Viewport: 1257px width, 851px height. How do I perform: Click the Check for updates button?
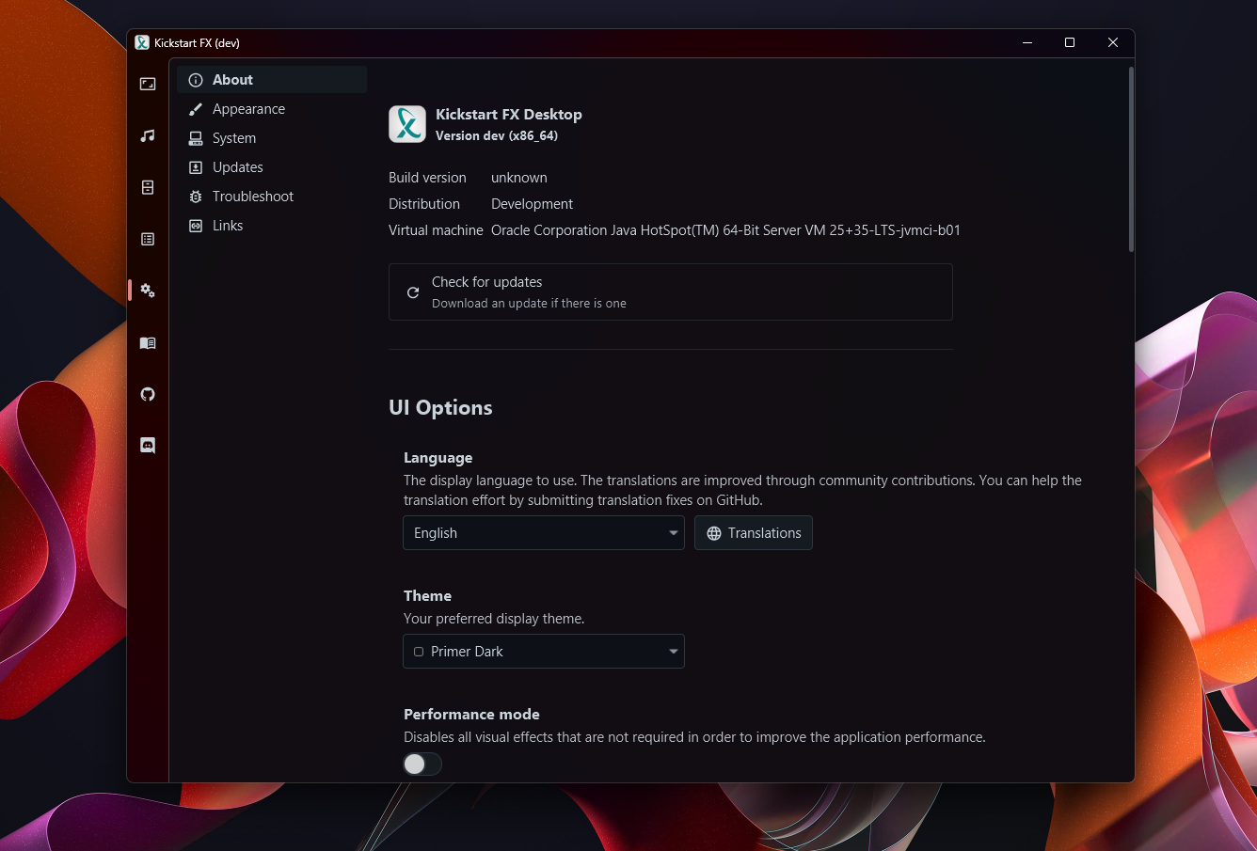point(671,292)
